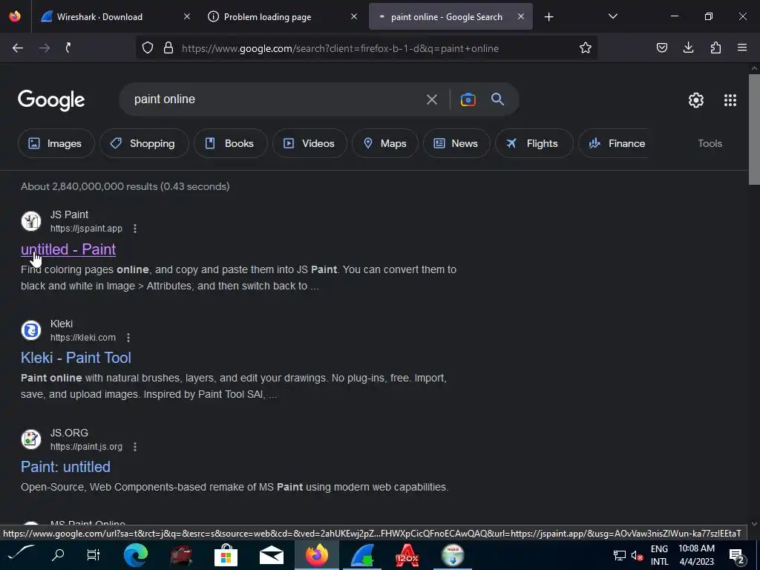
Task: Submit search with magnifier icon
Action: click(x=497, y=100)
